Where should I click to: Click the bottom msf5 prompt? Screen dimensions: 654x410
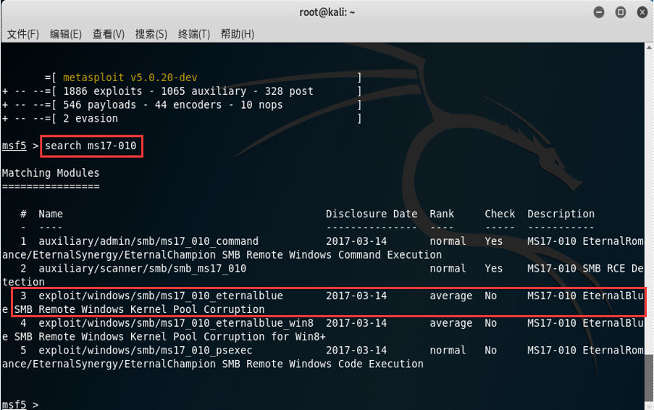coord(14,405)
